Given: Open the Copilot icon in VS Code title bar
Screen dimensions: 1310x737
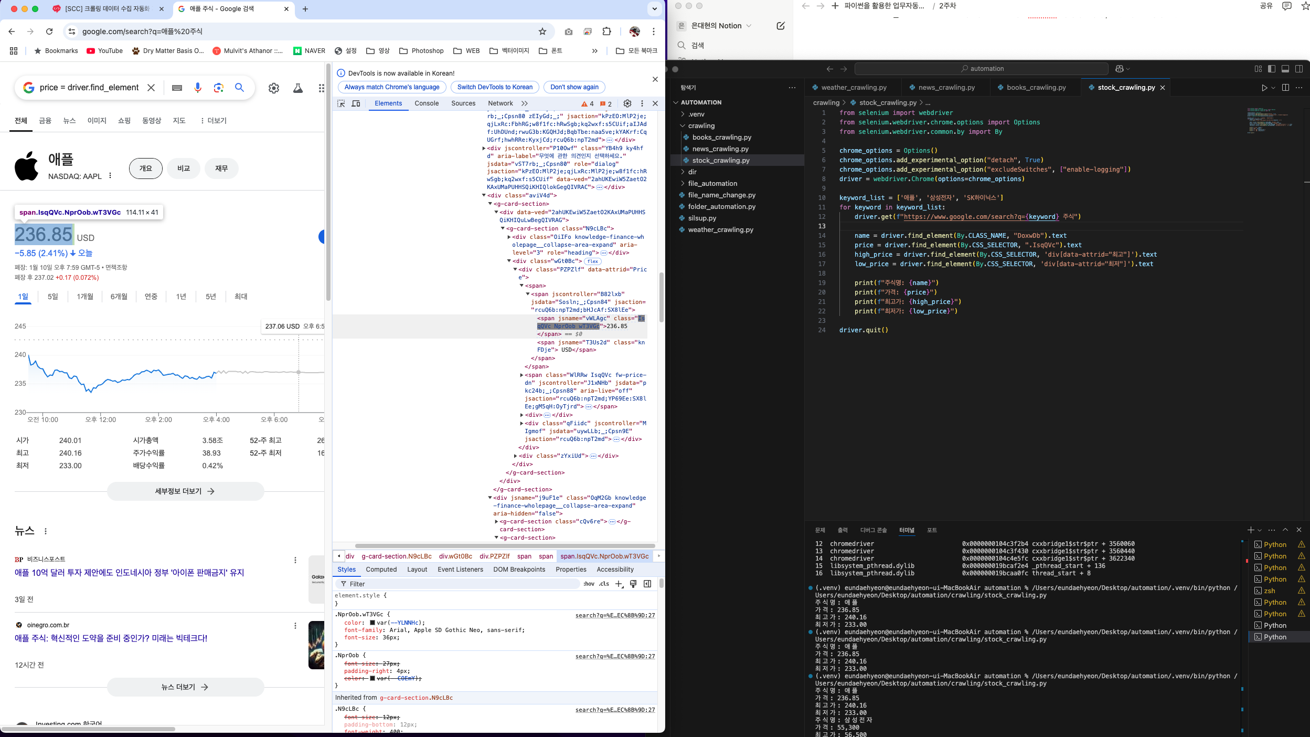Looking at the screenshot, I should [x=1119, y=69].
